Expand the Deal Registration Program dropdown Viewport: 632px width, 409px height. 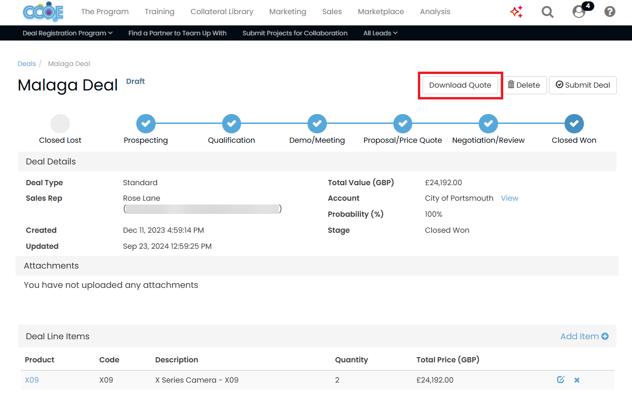pyautogui.click(x=67, y=33)
